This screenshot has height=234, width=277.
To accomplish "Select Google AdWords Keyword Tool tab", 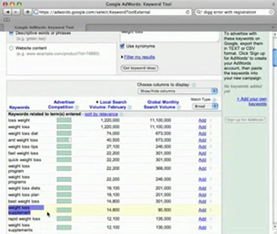I will 44,27.
